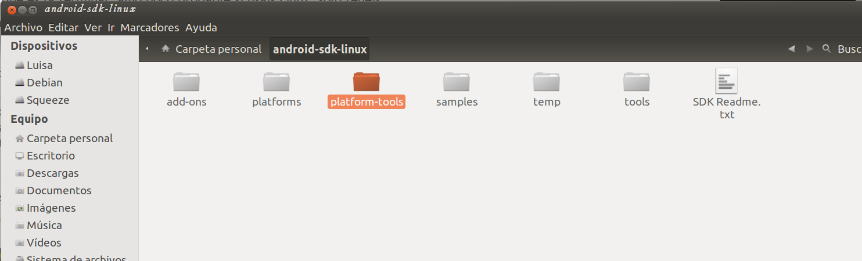Open the tools folder
Viewport: 862px width, 261px height.
[x=637, y=82]
